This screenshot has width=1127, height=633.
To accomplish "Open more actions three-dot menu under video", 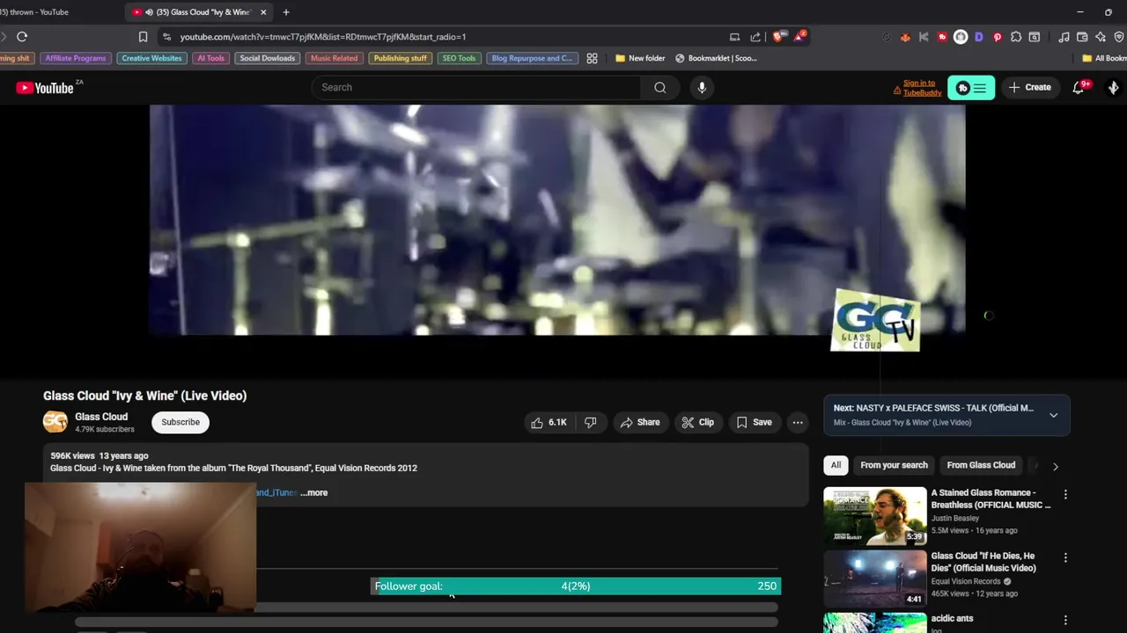I will (x=798, y=422).
